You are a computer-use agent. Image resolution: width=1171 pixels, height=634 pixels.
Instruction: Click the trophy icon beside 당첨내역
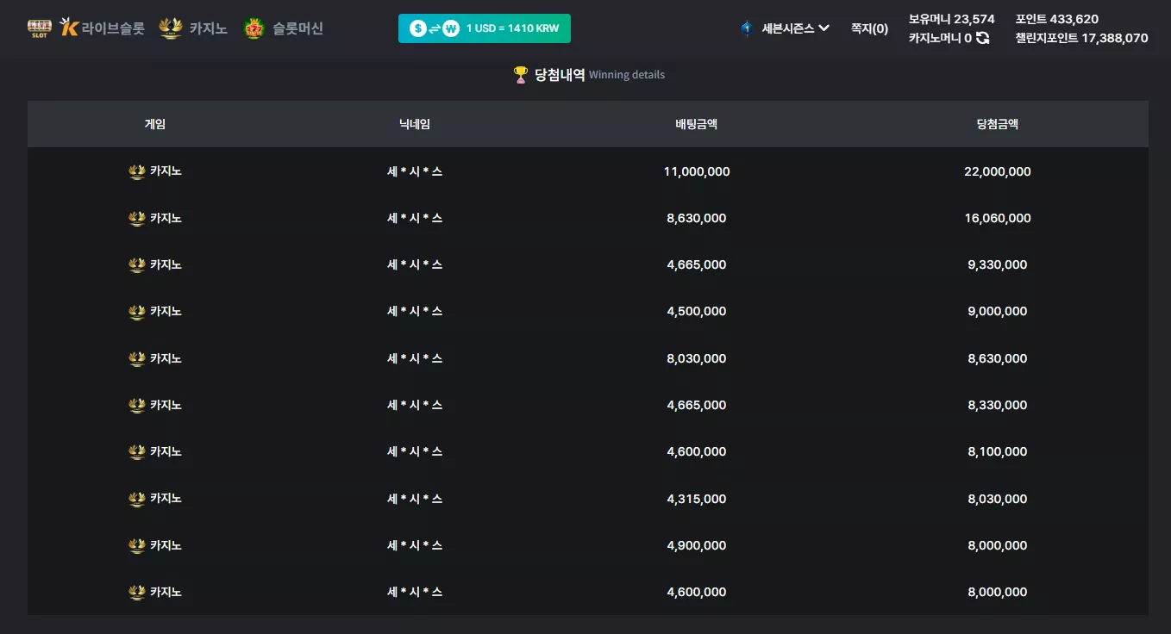click(x=521, y=75)
